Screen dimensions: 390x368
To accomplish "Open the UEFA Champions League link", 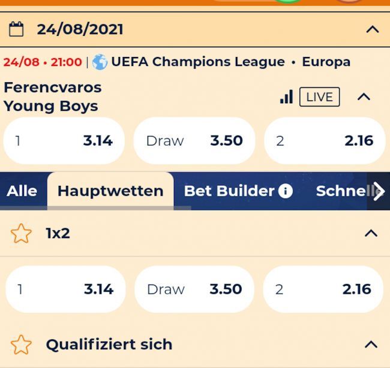I will point(198,62).
